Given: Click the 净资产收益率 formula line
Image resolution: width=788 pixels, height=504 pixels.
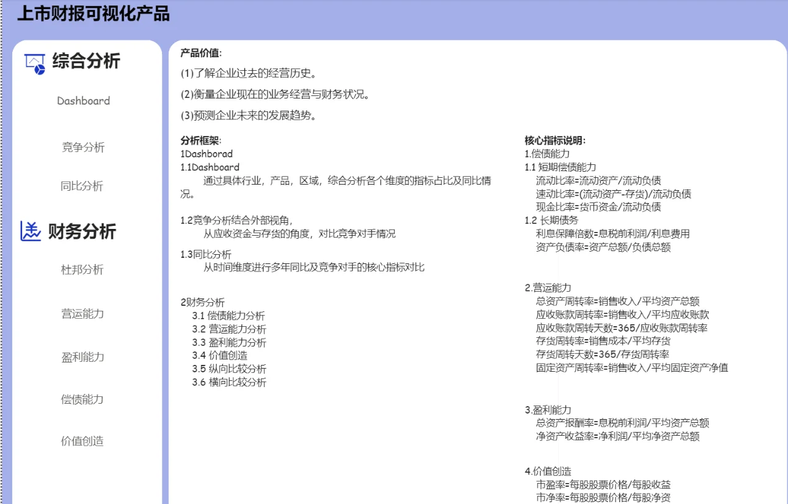Looking at the screenshot, I should click(x=617, y=436).
